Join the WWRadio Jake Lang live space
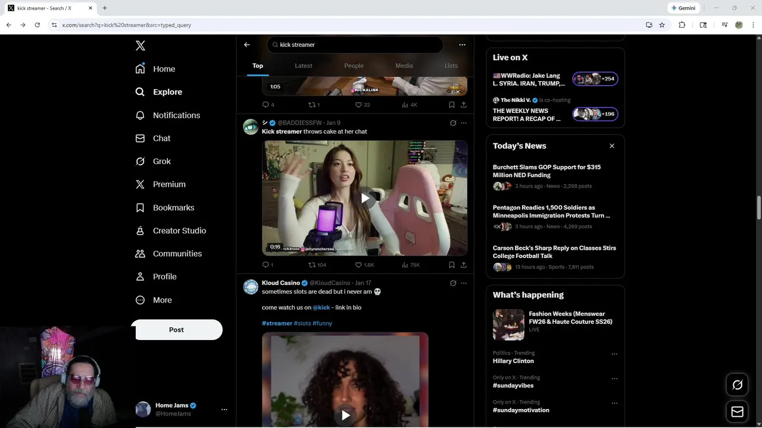762x428 pixels. (555, 79)
